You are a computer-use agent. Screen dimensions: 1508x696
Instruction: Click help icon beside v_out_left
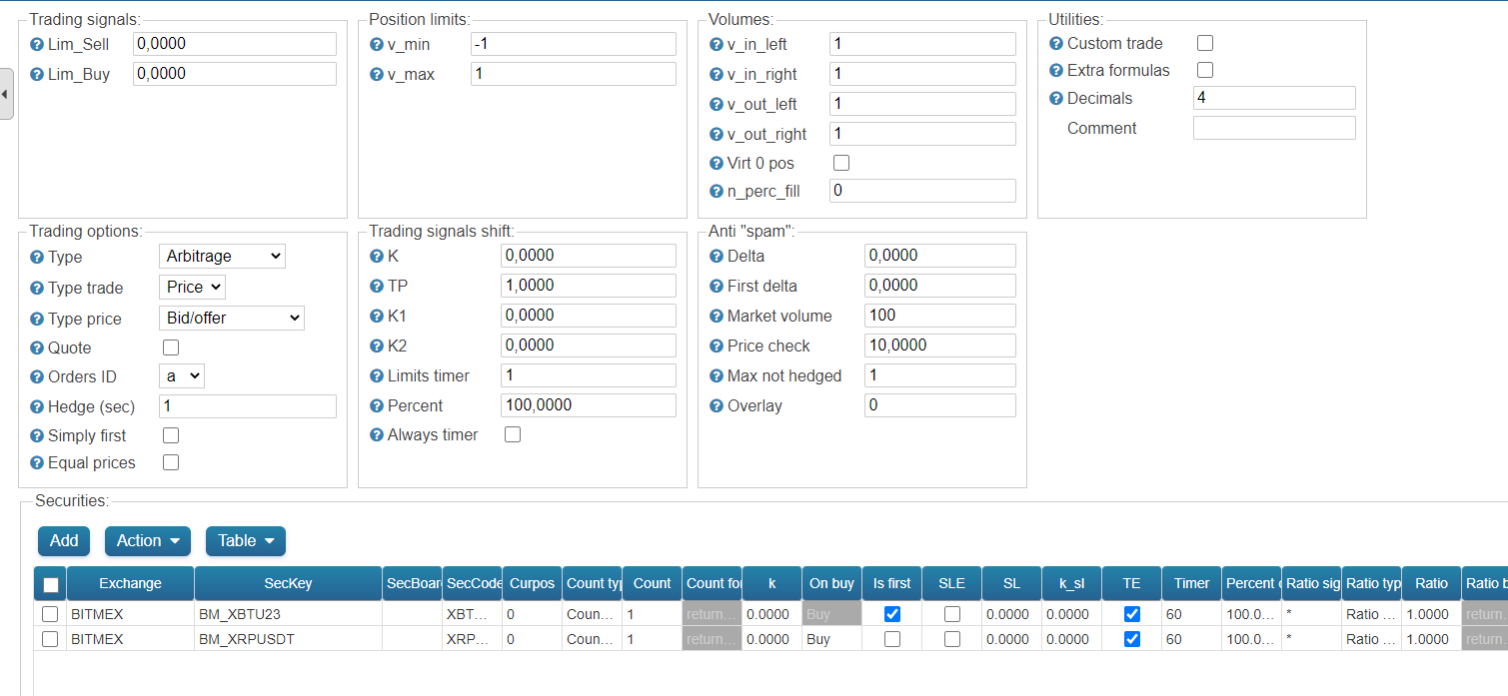(x=717, y=105)
